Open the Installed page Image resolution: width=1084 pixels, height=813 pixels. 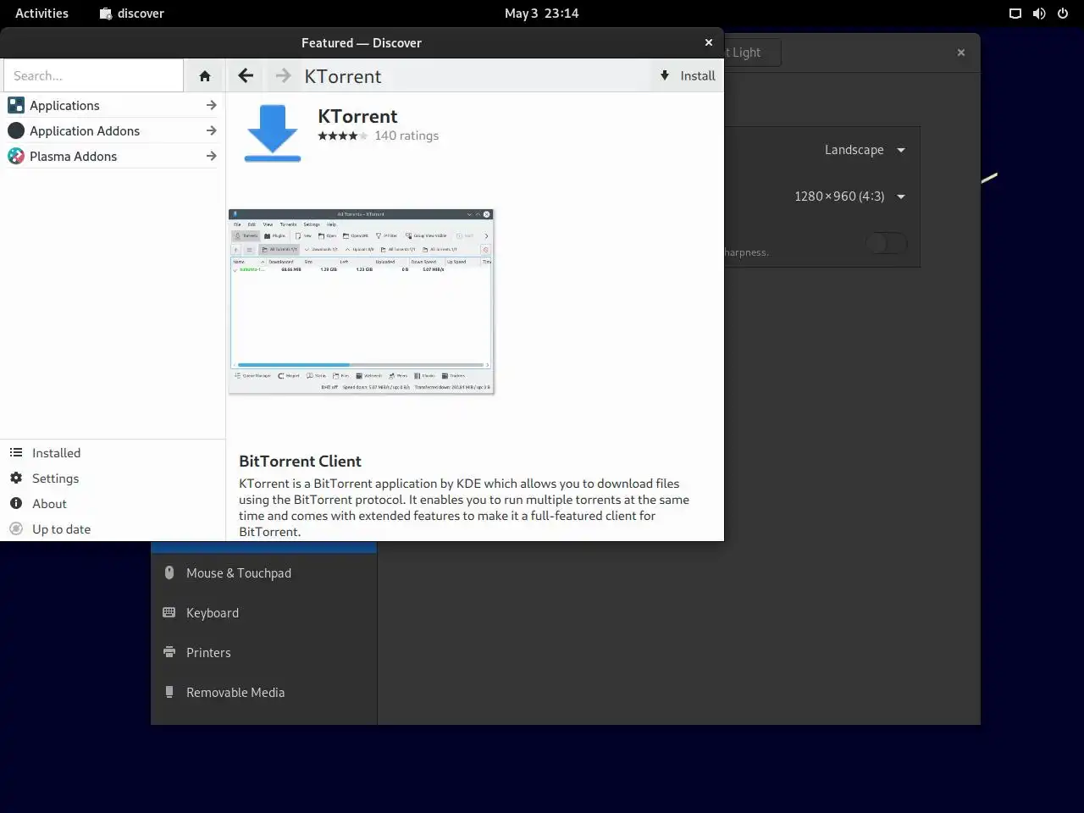[113, 453]
